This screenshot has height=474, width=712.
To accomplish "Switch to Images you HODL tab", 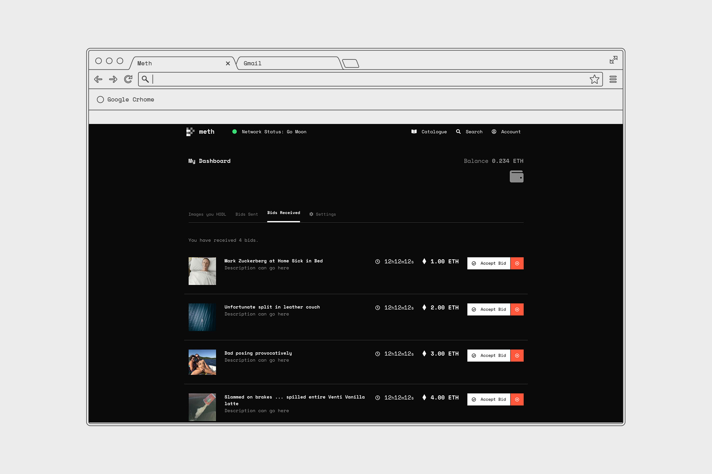I will 207,214.
